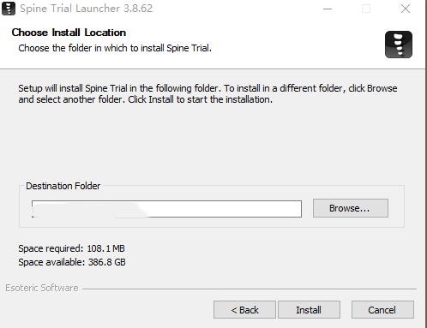This screenshot has width=427, height=328.
Task: Close the Spine Trial Launcher window
Action: 406,9
